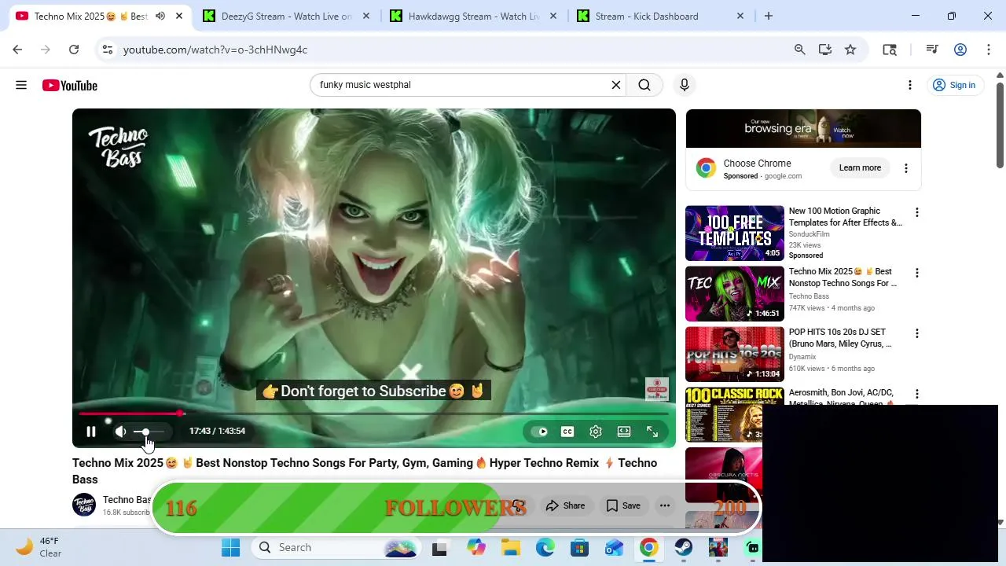The image size is (1006, 566).
Task: Open Windows Start menu
Action: (230, 547)
